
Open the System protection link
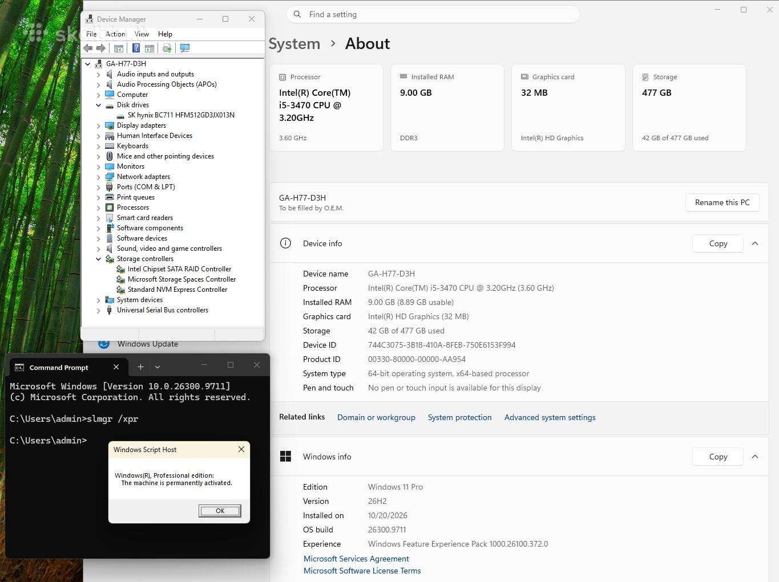click(x=459, y=417)
